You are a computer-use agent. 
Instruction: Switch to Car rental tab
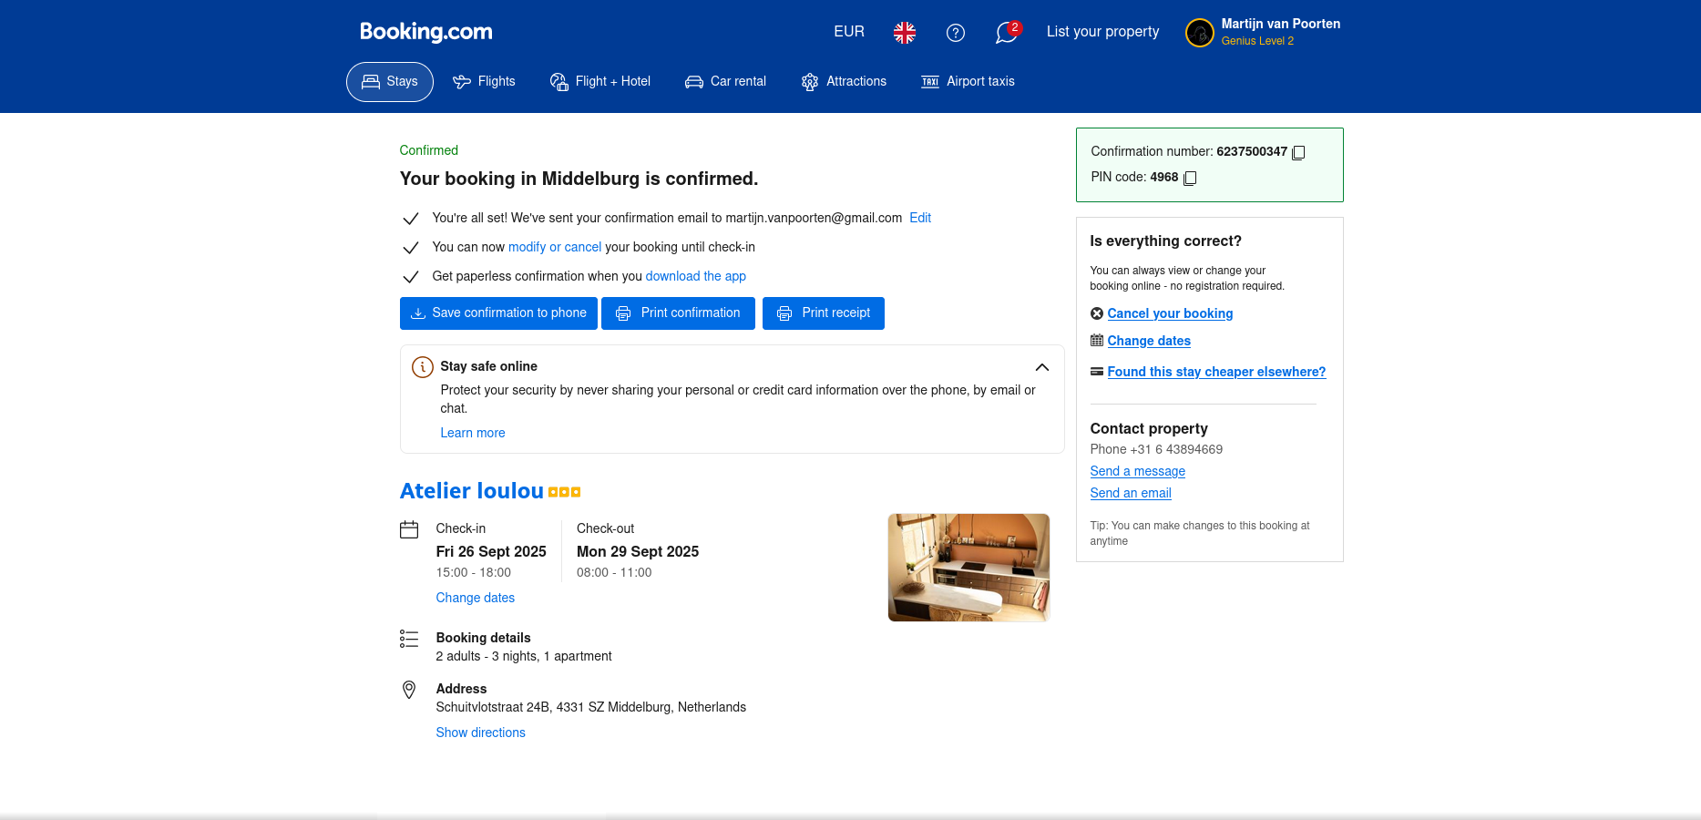click(x=725, y=82)
